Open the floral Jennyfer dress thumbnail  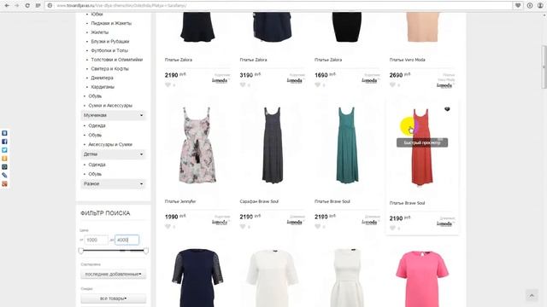tap(197, 146)
